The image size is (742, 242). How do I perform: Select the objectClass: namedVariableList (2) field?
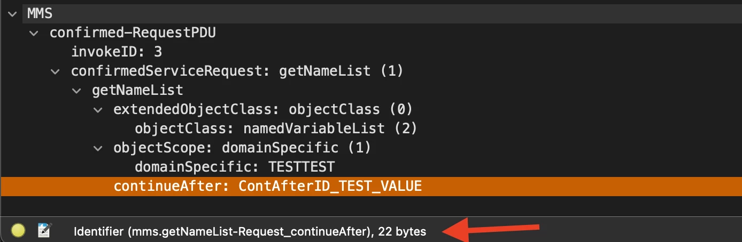pyautogui.click(x=275, y=128)
